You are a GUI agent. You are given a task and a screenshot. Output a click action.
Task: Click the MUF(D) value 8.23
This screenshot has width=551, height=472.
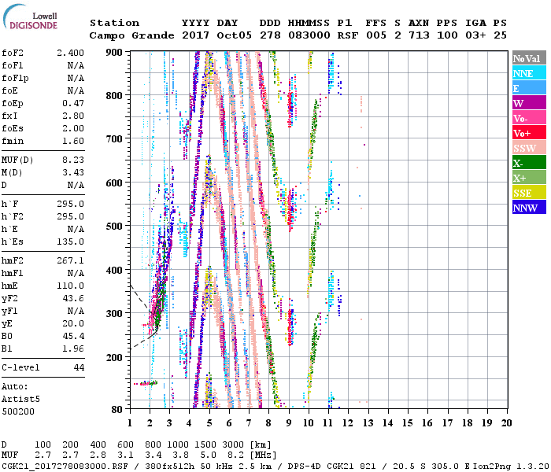click(x=73, y=160)
